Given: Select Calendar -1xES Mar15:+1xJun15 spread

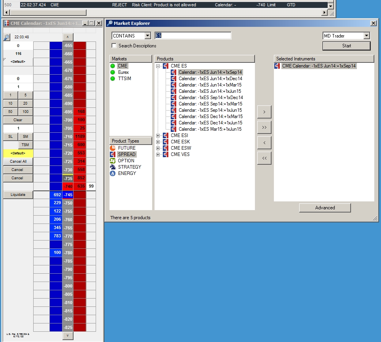Looking at the screenshot, I should tap(210, 129).
